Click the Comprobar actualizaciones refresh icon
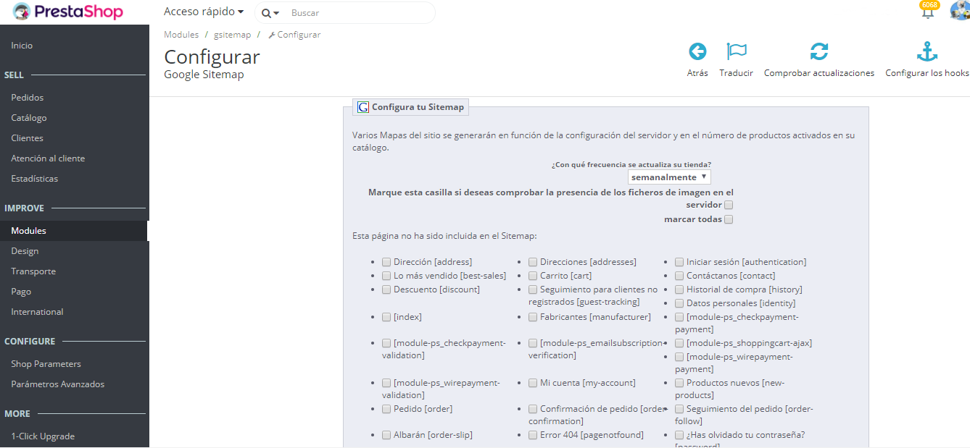 [x=819, y=51]
